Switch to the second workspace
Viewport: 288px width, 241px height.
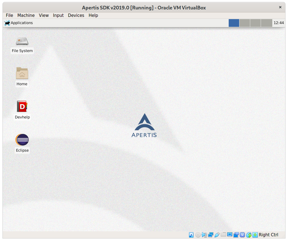coord(245,23)
